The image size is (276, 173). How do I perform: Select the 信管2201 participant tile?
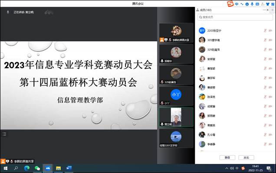coord(176,138)
